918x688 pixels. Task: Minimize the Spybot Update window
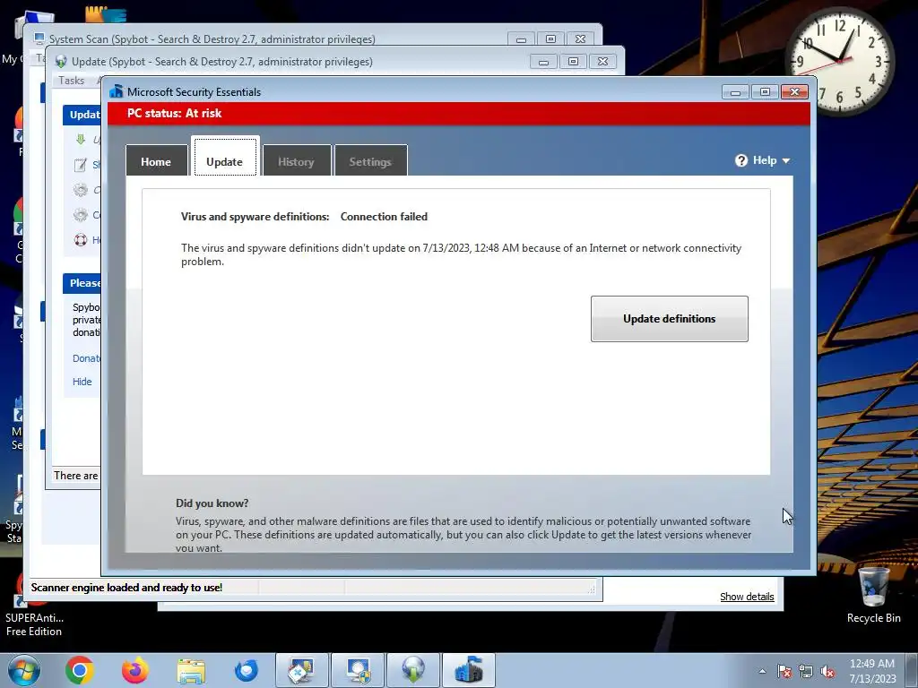(x=543, y=62)
